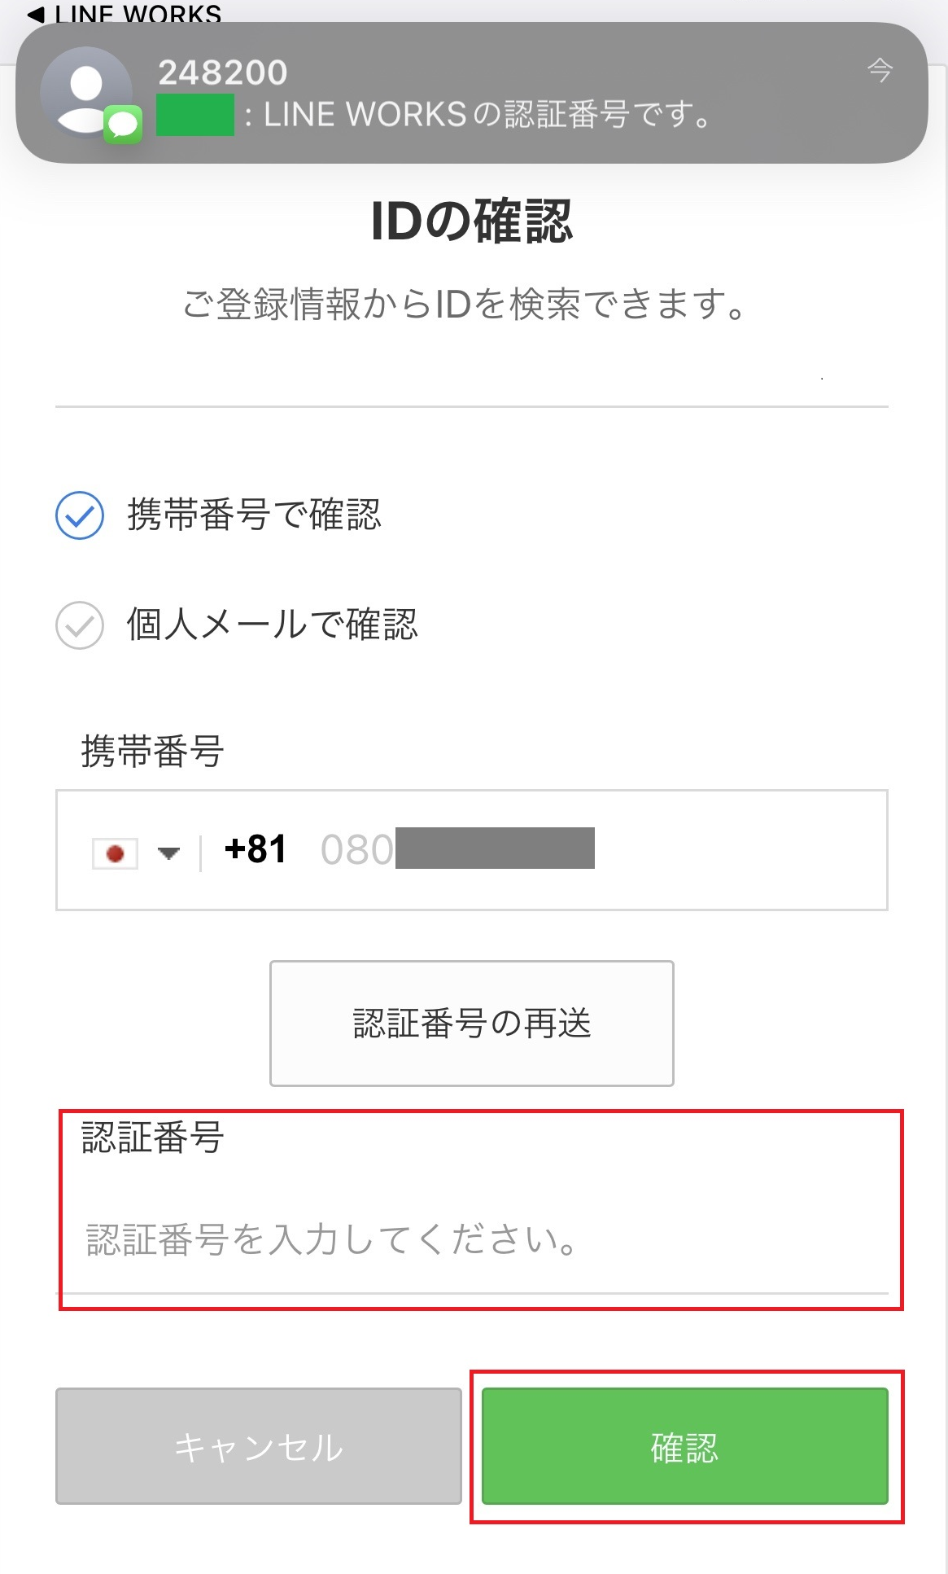Tap the ご登録情報からIDを検索できます subtitle text
Image resolution: width=948 pixels, height=1574 pixels.
click(x=464, y=305)
